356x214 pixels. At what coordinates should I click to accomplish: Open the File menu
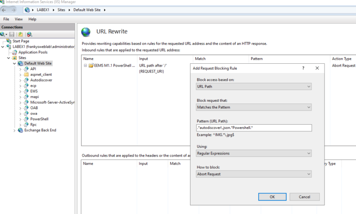pos(6,19)
